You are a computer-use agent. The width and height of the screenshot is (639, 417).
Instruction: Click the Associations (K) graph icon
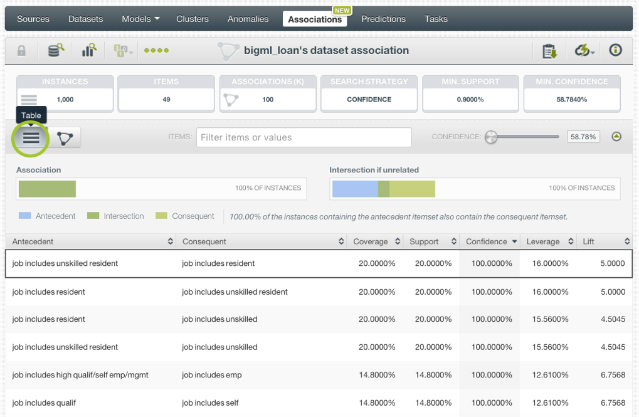[231, 100]
